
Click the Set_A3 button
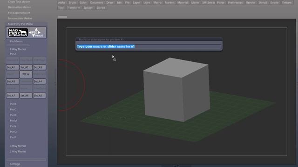[x=40, y=67]
